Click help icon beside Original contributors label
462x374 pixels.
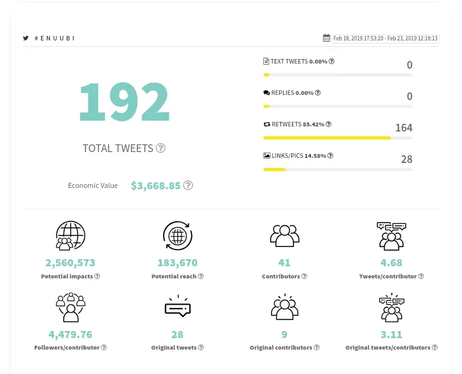(x=316, y=348)
